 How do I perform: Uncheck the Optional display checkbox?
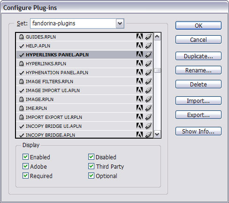click(x=91, y=176)
